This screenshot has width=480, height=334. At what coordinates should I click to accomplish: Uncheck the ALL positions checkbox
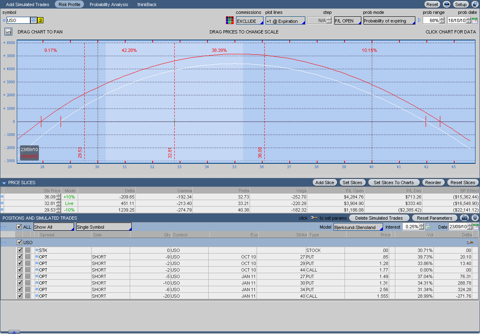coord(19,227)
